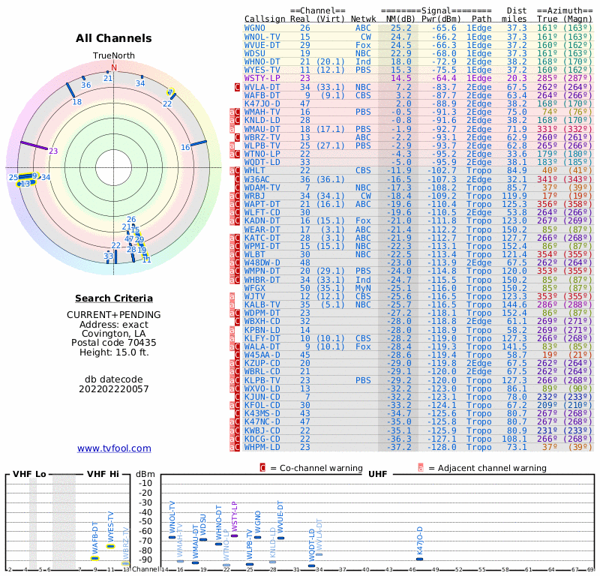Click the co-channel warning icon beside WVLA-DT

click(237, 87)
